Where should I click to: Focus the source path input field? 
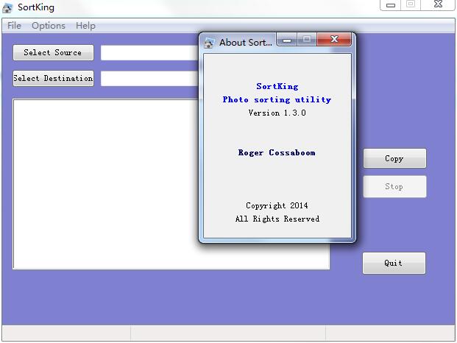coord(149,53)
